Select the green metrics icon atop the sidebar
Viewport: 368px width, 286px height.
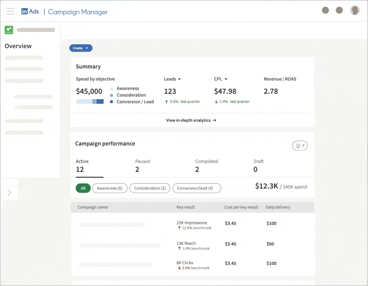tap(9, 30)
